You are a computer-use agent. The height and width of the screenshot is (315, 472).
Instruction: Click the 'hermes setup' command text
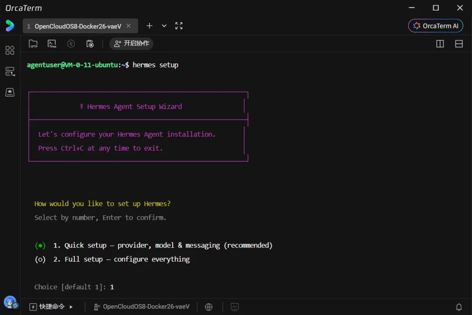point(155,65)
